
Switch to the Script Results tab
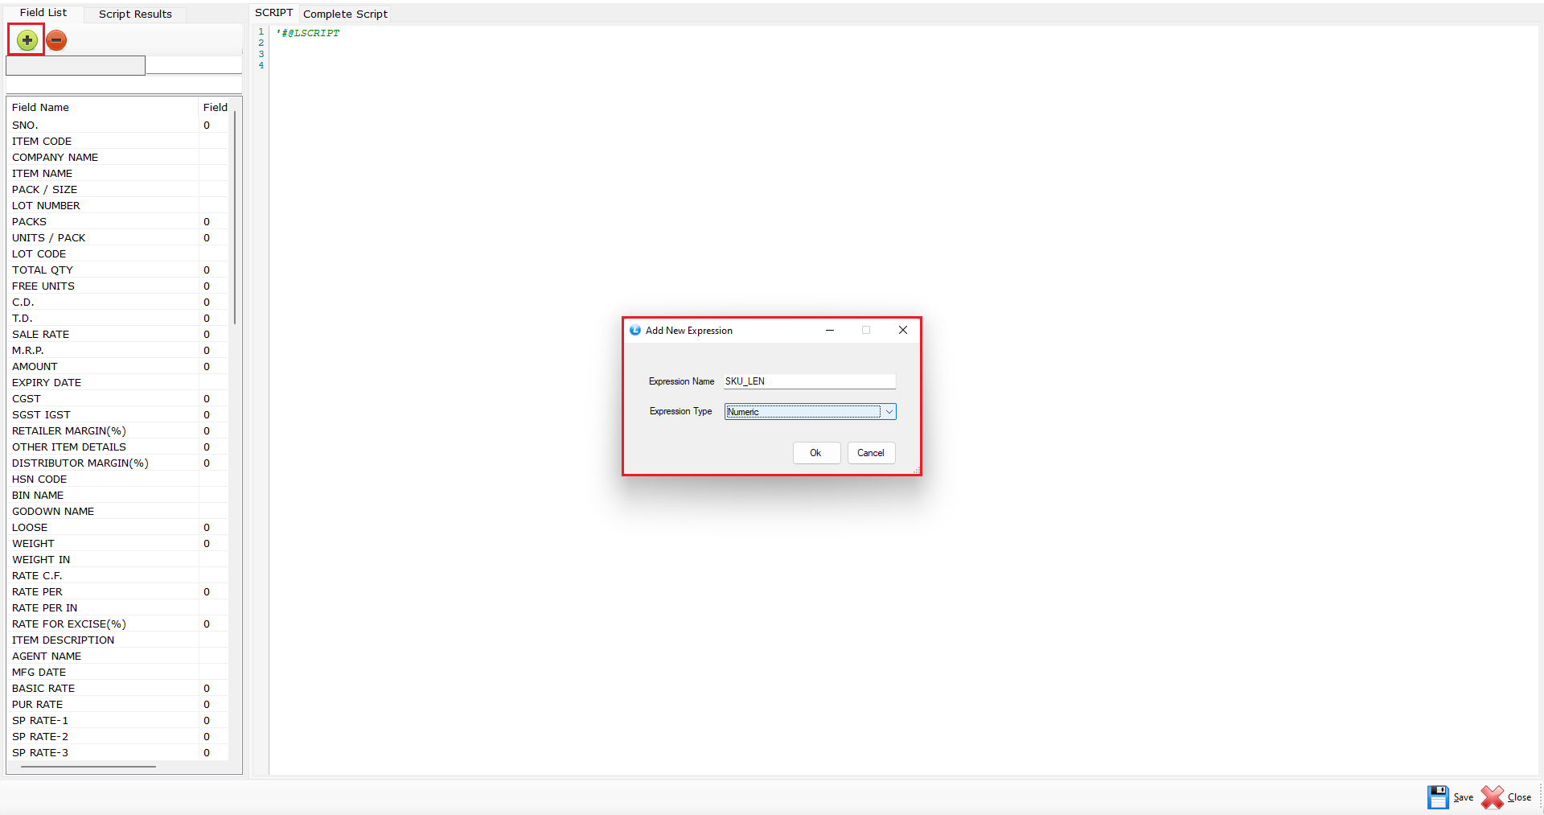coord(135,14)
